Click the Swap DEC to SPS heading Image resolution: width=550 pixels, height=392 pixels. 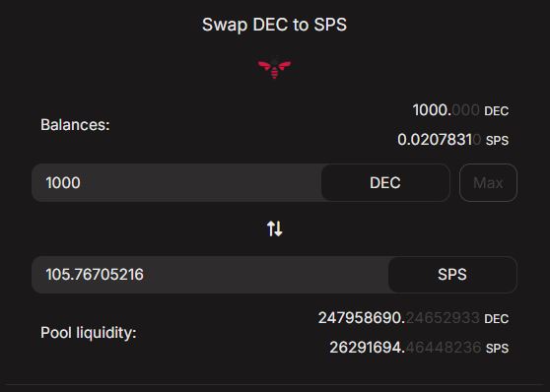click(x=274, y=25)
